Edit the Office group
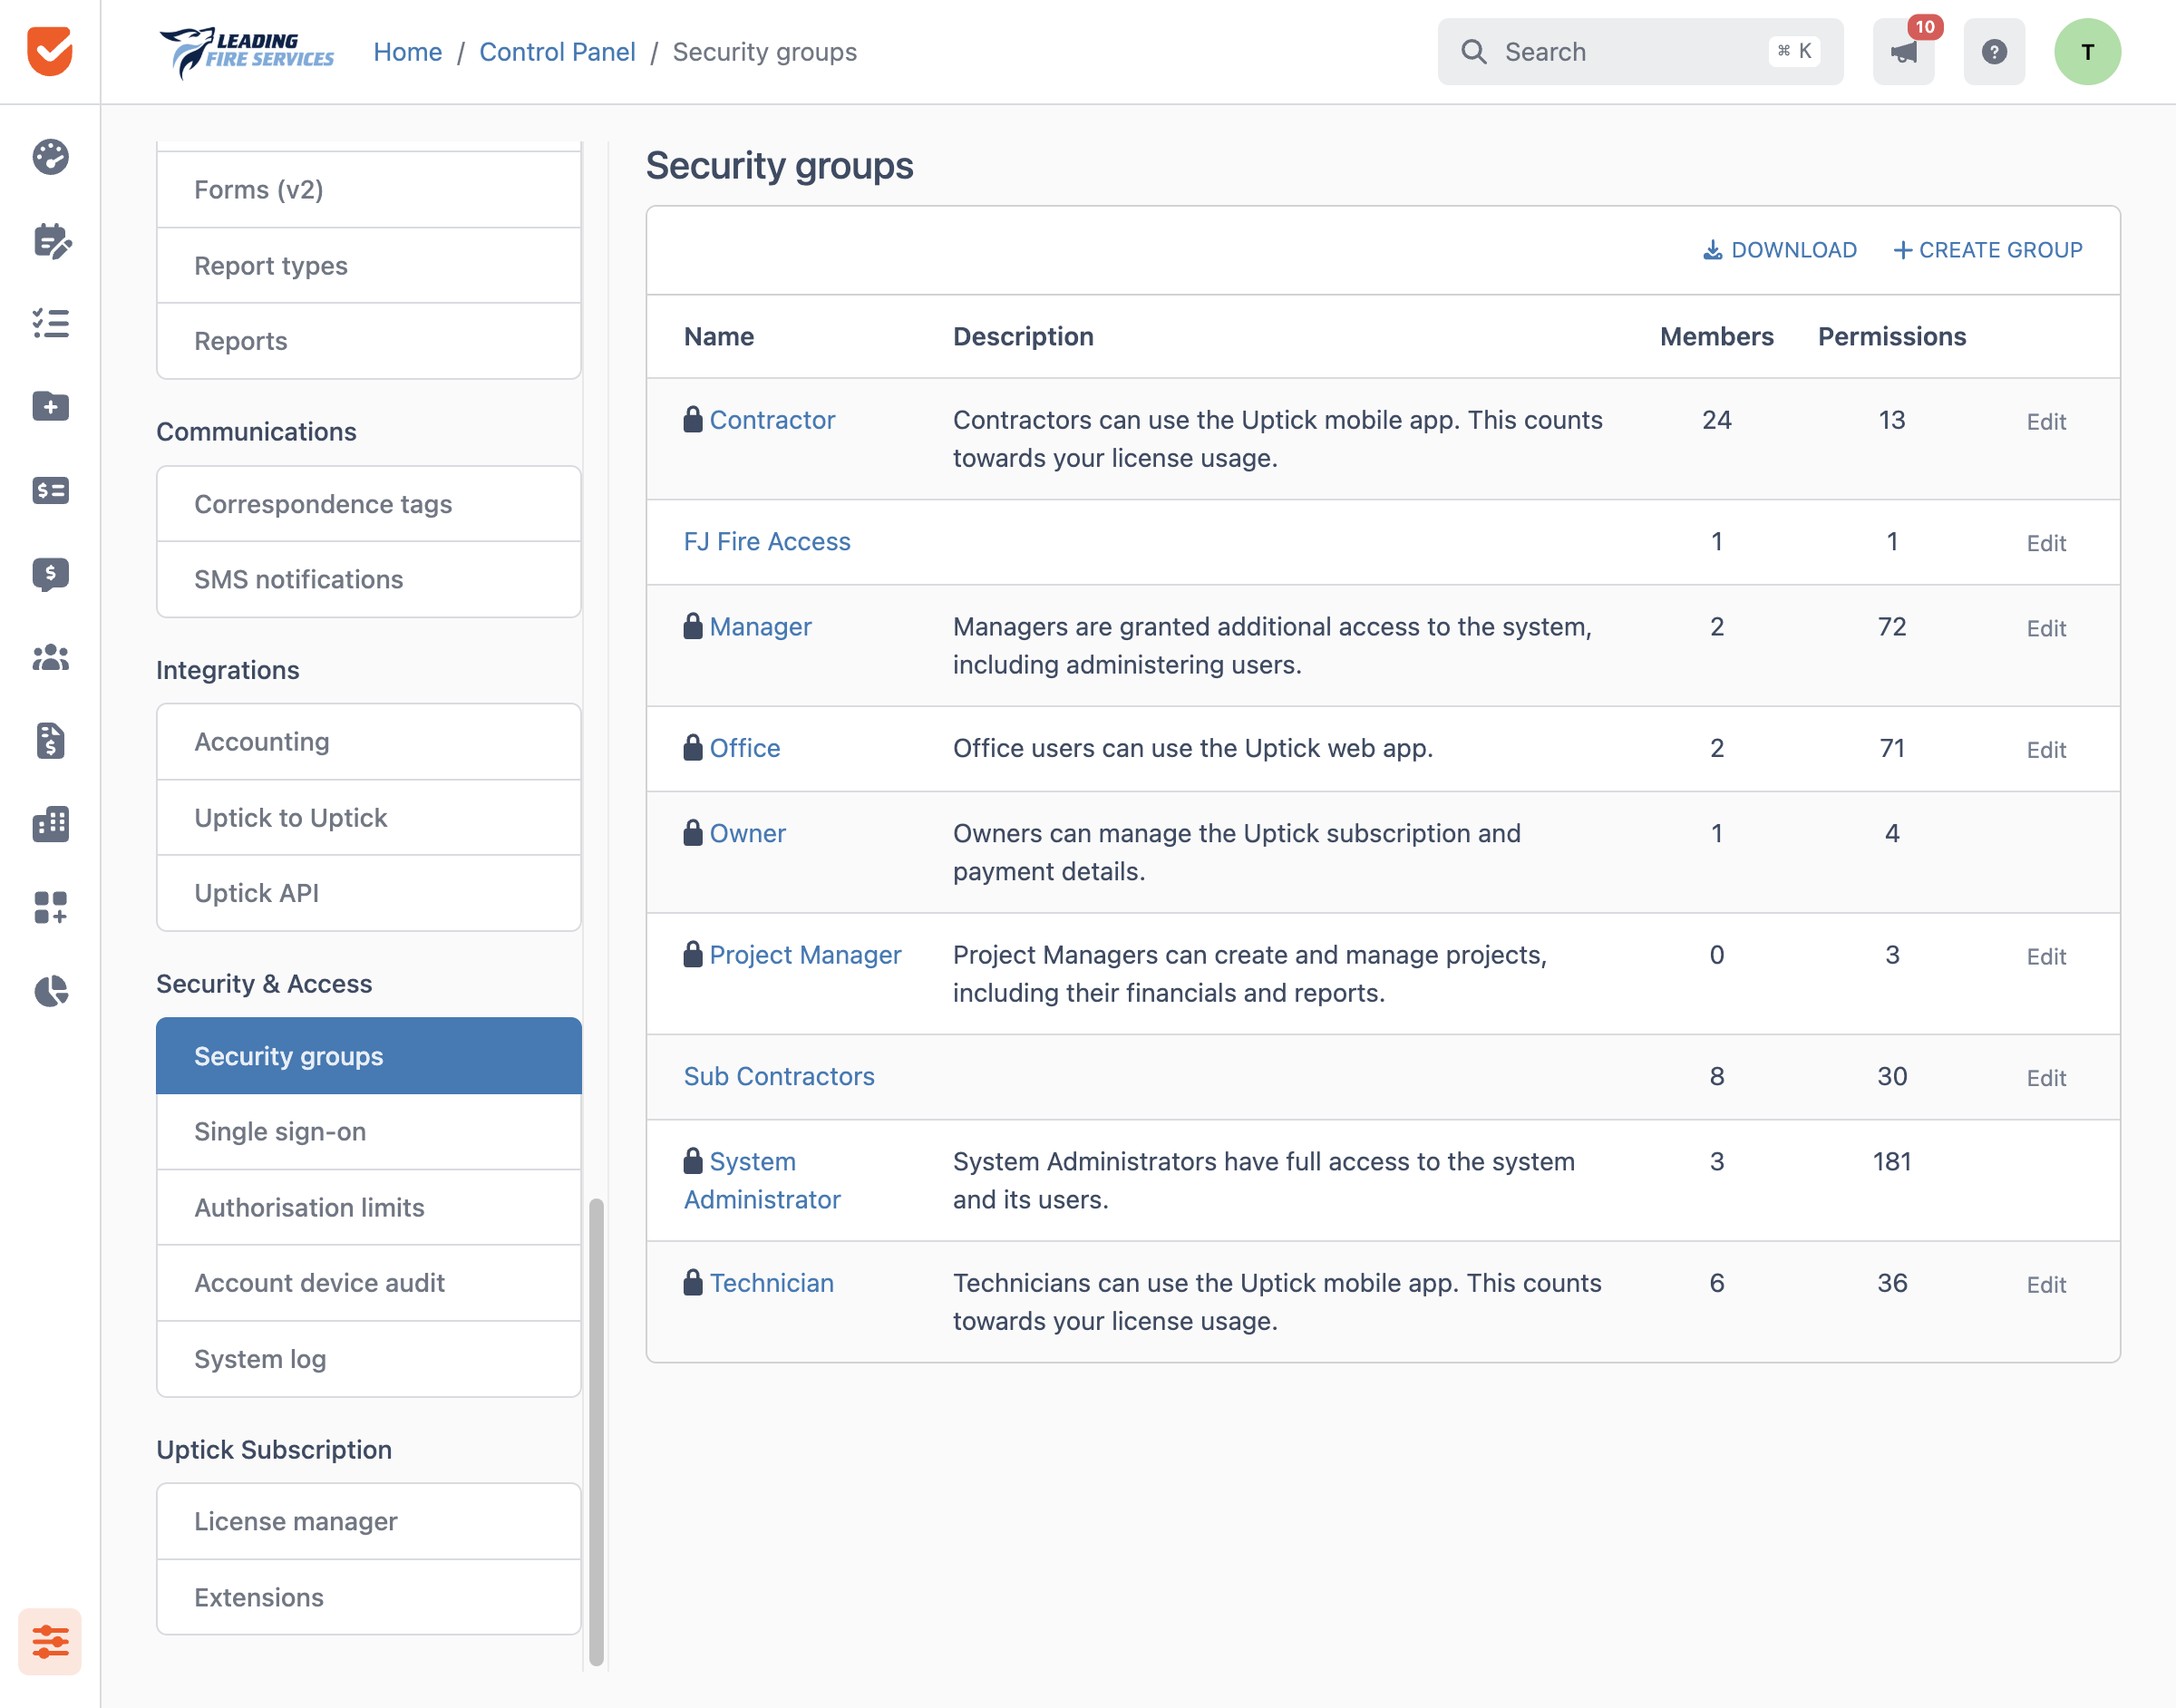 2046,750
